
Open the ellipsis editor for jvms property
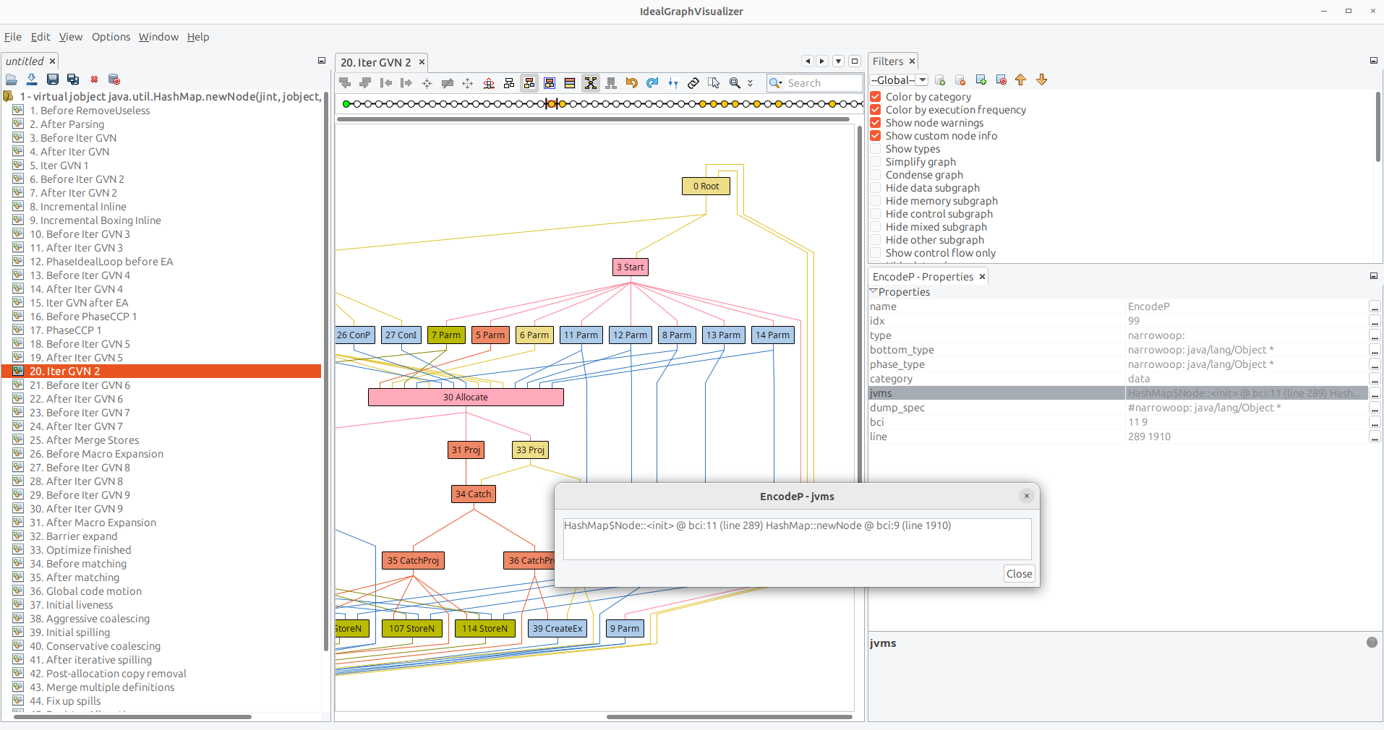pos(1375,394)
